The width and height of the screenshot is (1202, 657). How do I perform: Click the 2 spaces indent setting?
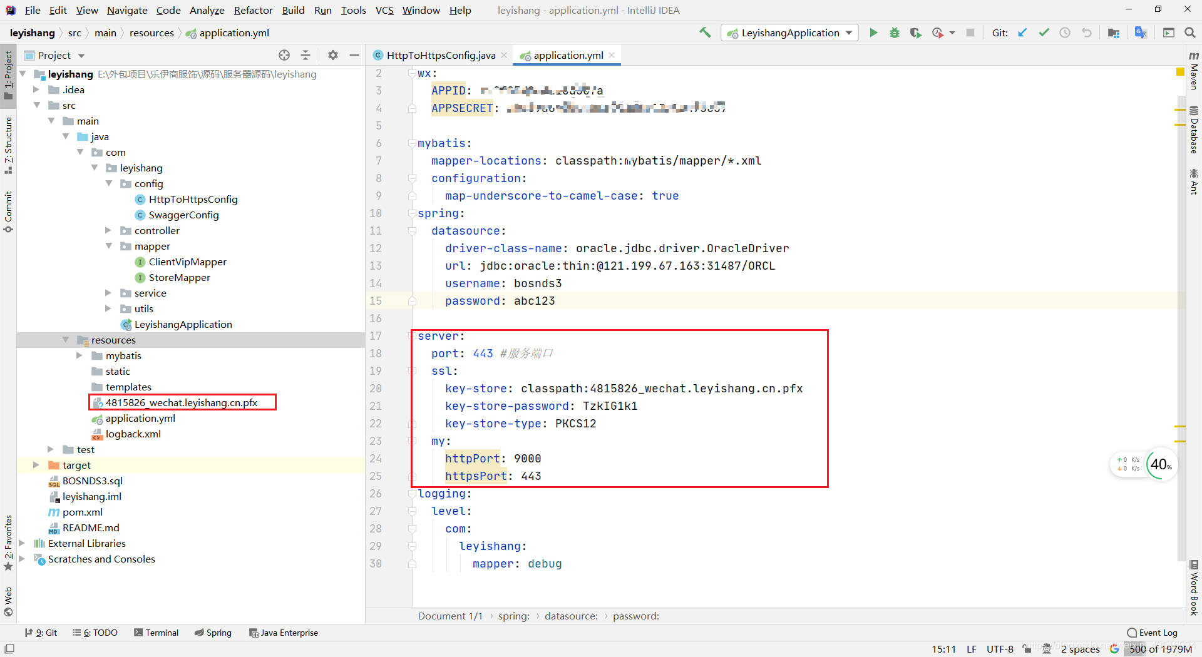pos(1080,649)
